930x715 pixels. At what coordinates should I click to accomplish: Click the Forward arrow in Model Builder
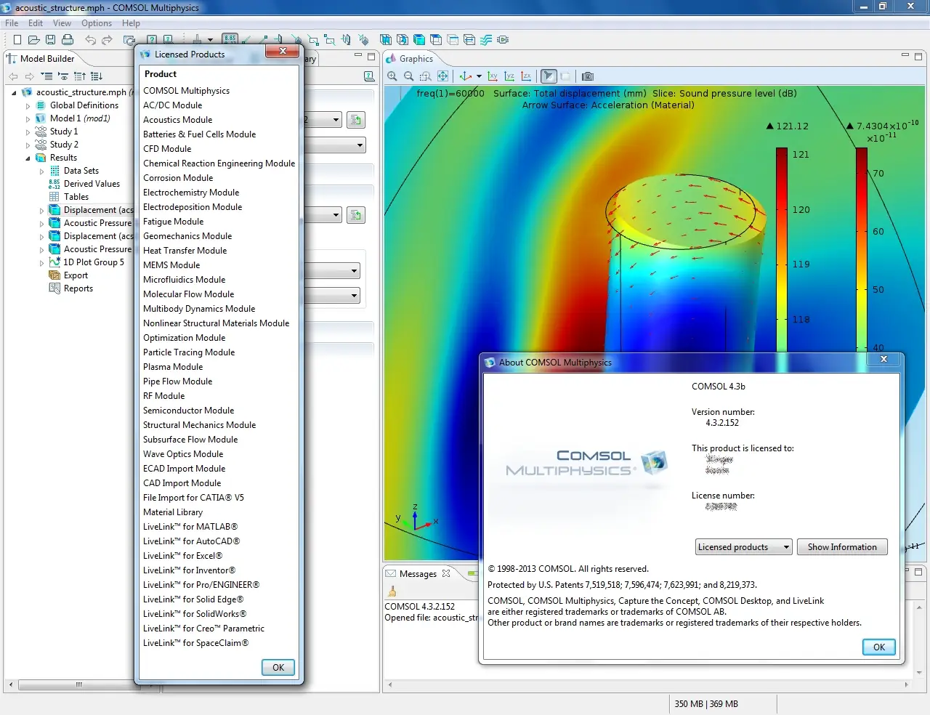(x=29, y=76)
